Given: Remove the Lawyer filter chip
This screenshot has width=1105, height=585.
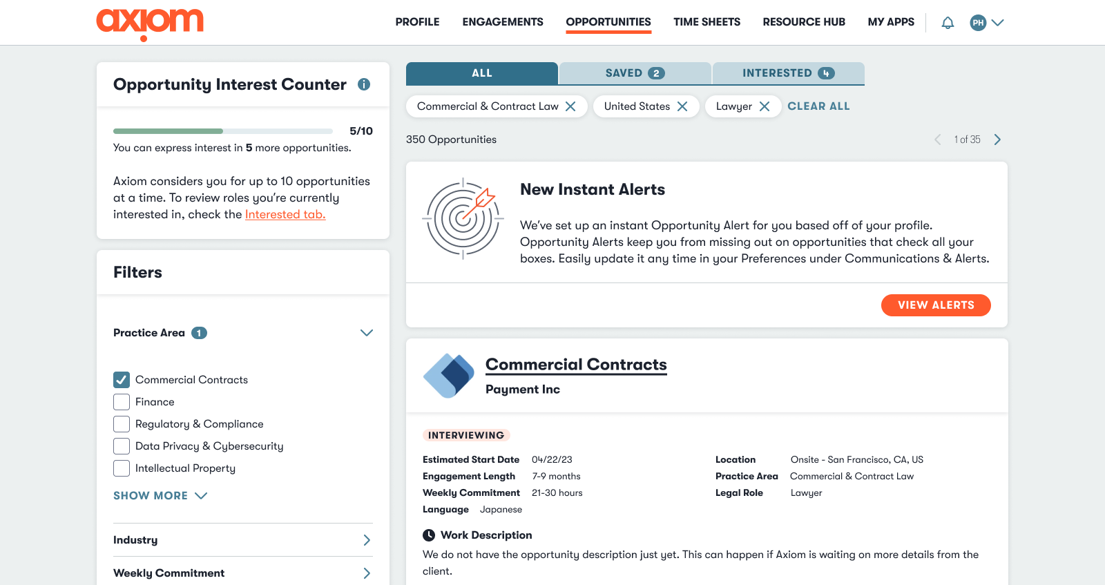Looking at the screenshot, I should tap(765, 106).
